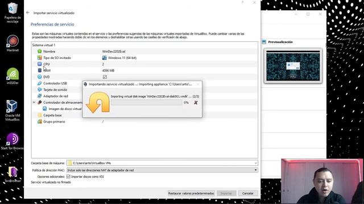
Task: Click the disabled Importar button
Action: (226, 193)
